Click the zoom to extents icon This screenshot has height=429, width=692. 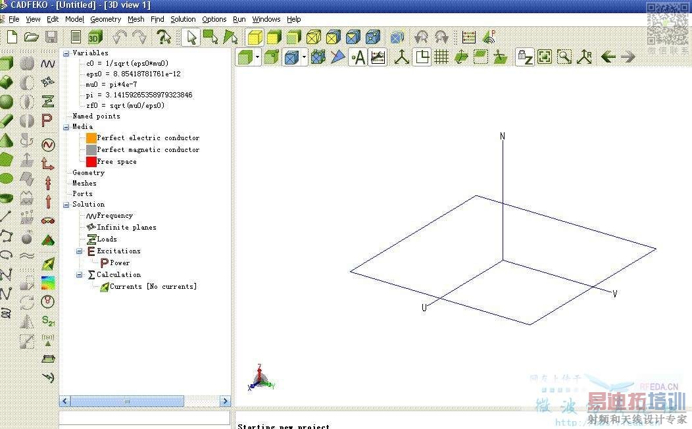click(x=545, y=57)
